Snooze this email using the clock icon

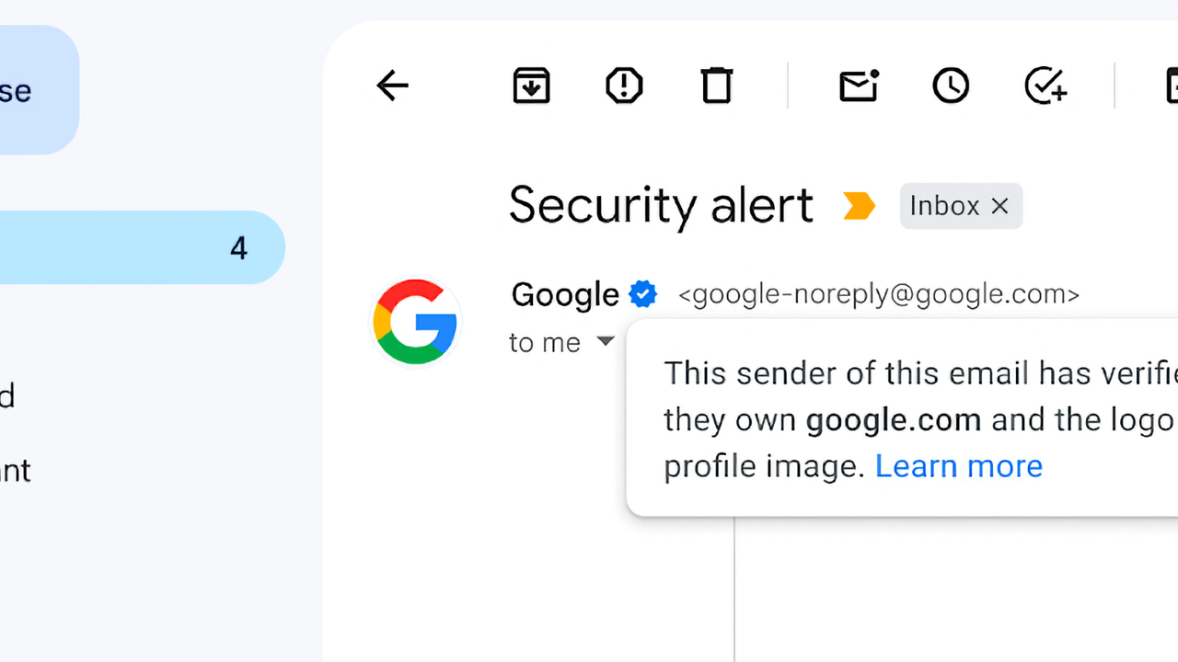click(951, 86)
